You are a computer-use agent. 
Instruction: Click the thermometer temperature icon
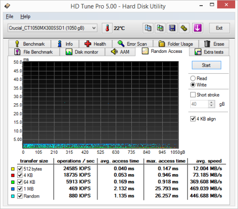[x=107, y=28]
